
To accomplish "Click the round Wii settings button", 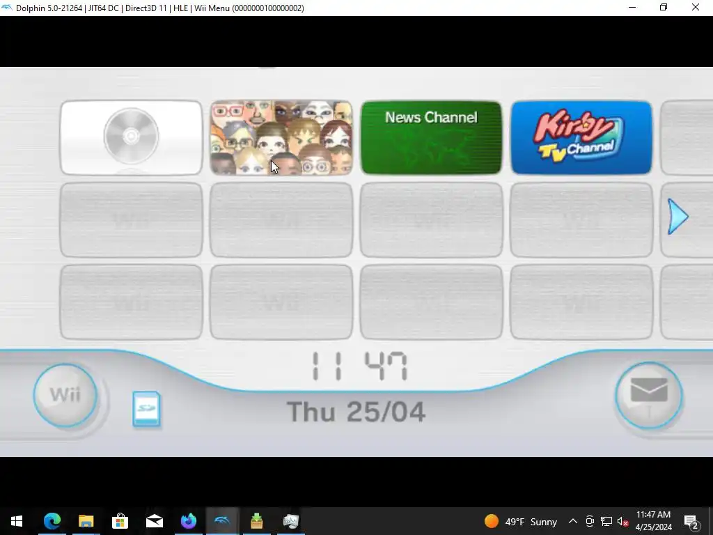I will point(65,395).
